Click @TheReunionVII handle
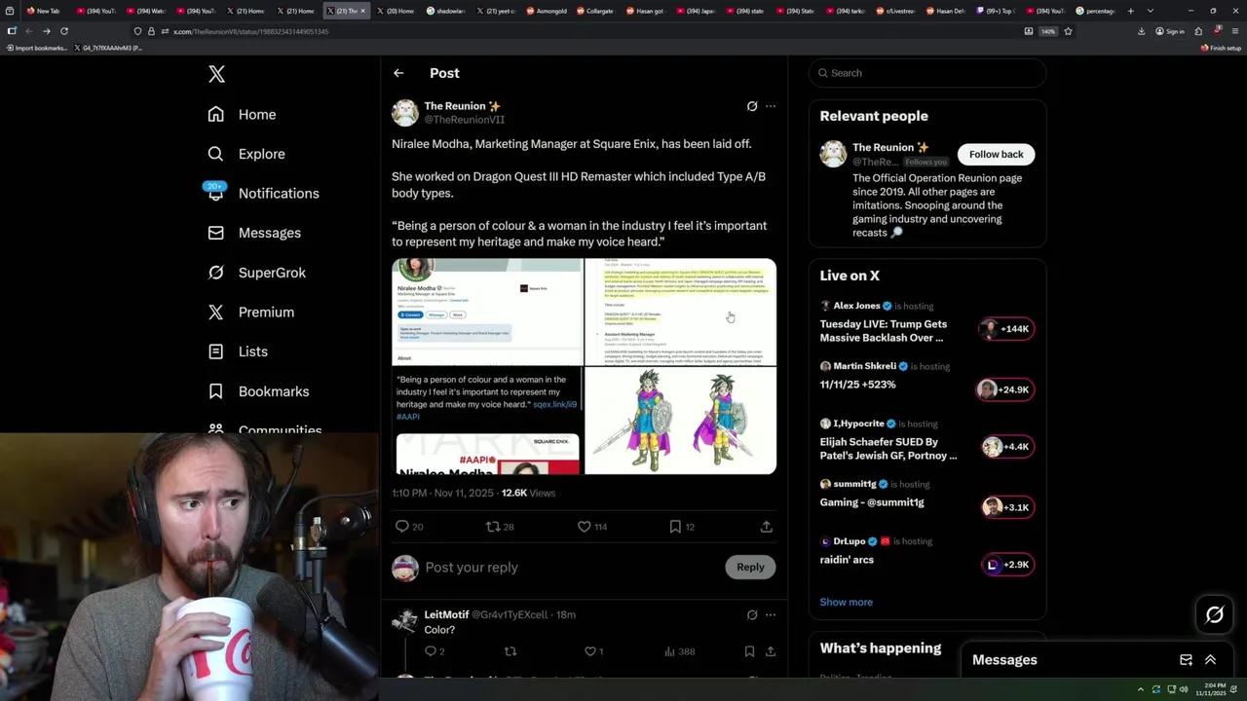 (464, 120)
